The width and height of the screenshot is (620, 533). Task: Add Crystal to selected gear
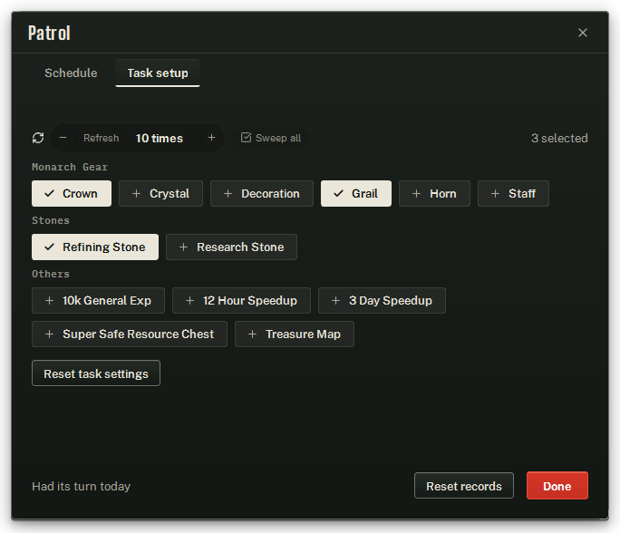click(161, 193)
